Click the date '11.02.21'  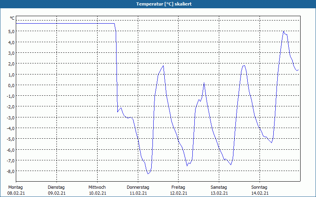138,193
